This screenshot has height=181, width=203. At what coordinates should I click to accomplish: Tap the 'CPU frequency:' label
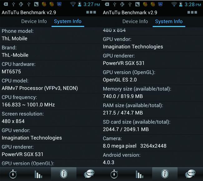click(19, 97)
